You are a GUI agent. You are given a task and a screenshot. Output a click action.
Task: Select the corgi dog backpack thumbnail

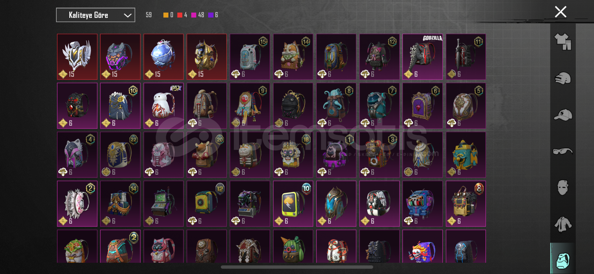(x=293, y=57)
